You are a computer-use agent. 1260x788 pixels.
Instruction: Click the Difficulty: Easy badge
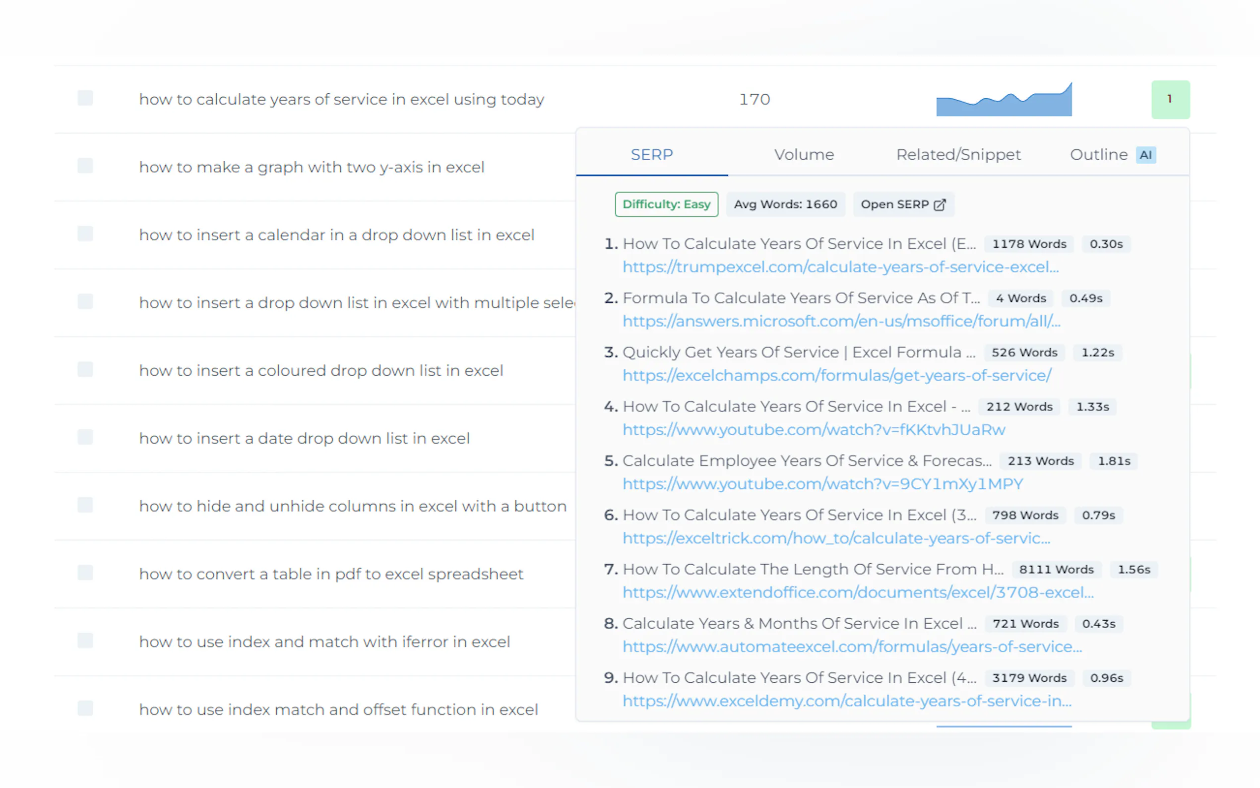[x=666, y=204]
